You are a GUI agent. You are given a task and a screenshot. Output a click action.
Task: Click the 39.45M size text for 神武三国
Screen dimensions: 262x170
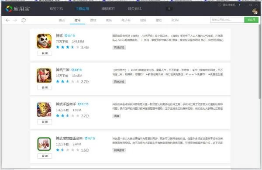point(77,76)
